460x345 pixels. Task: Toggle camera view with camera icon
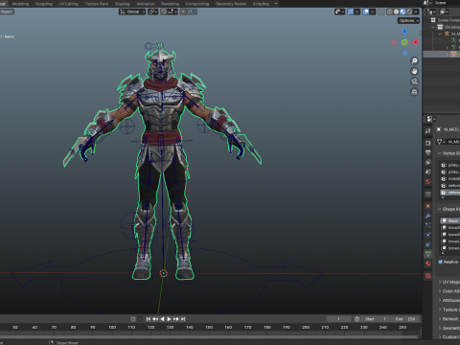point(414,81)
